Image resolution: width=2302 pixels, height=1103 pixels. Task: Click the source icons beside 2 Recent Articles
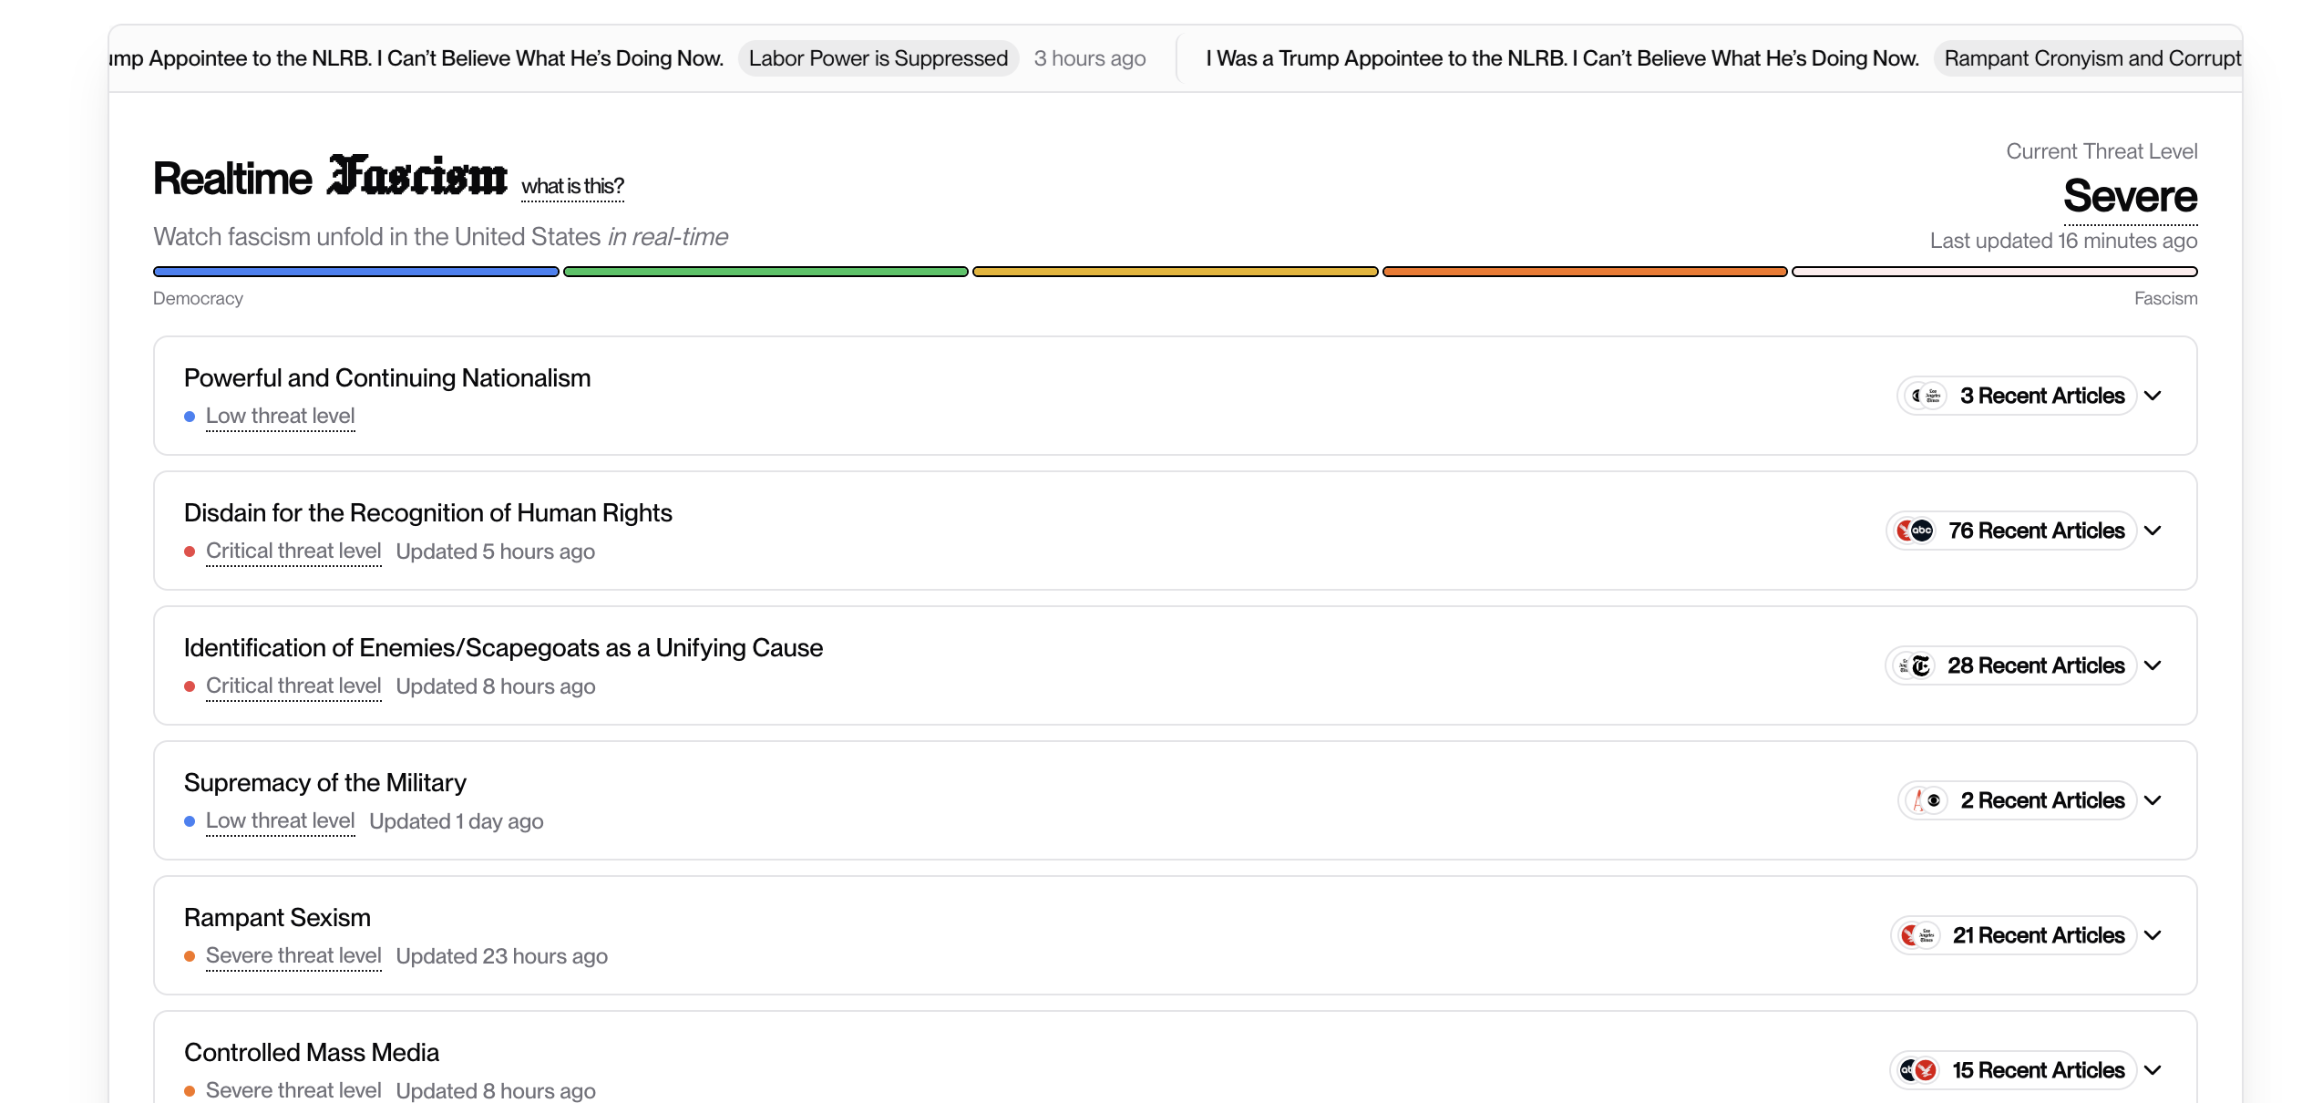pyautogui.click(x=1927, y=800)
